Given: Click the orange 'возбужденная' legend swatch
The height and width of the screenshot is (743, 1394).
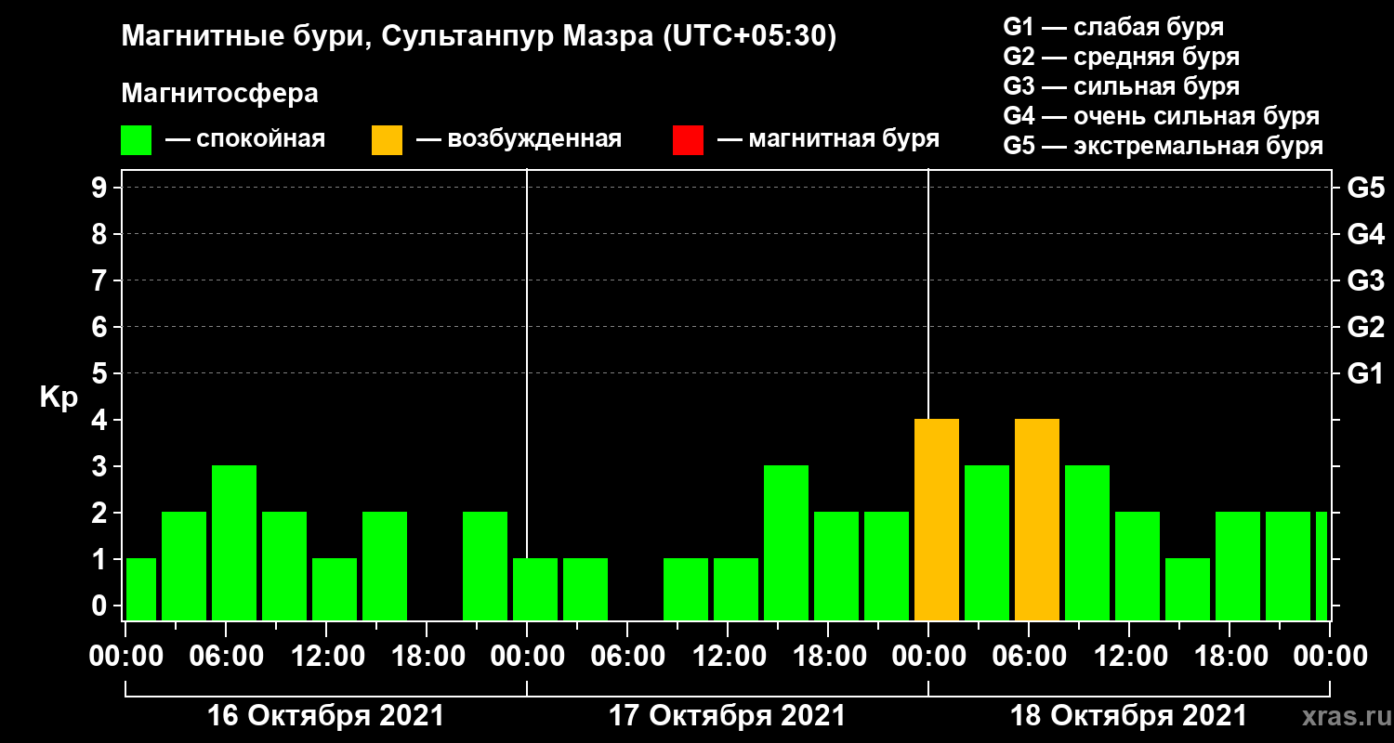Looking at the screenshot, I should pyautogui.click(x=387, y=140).
